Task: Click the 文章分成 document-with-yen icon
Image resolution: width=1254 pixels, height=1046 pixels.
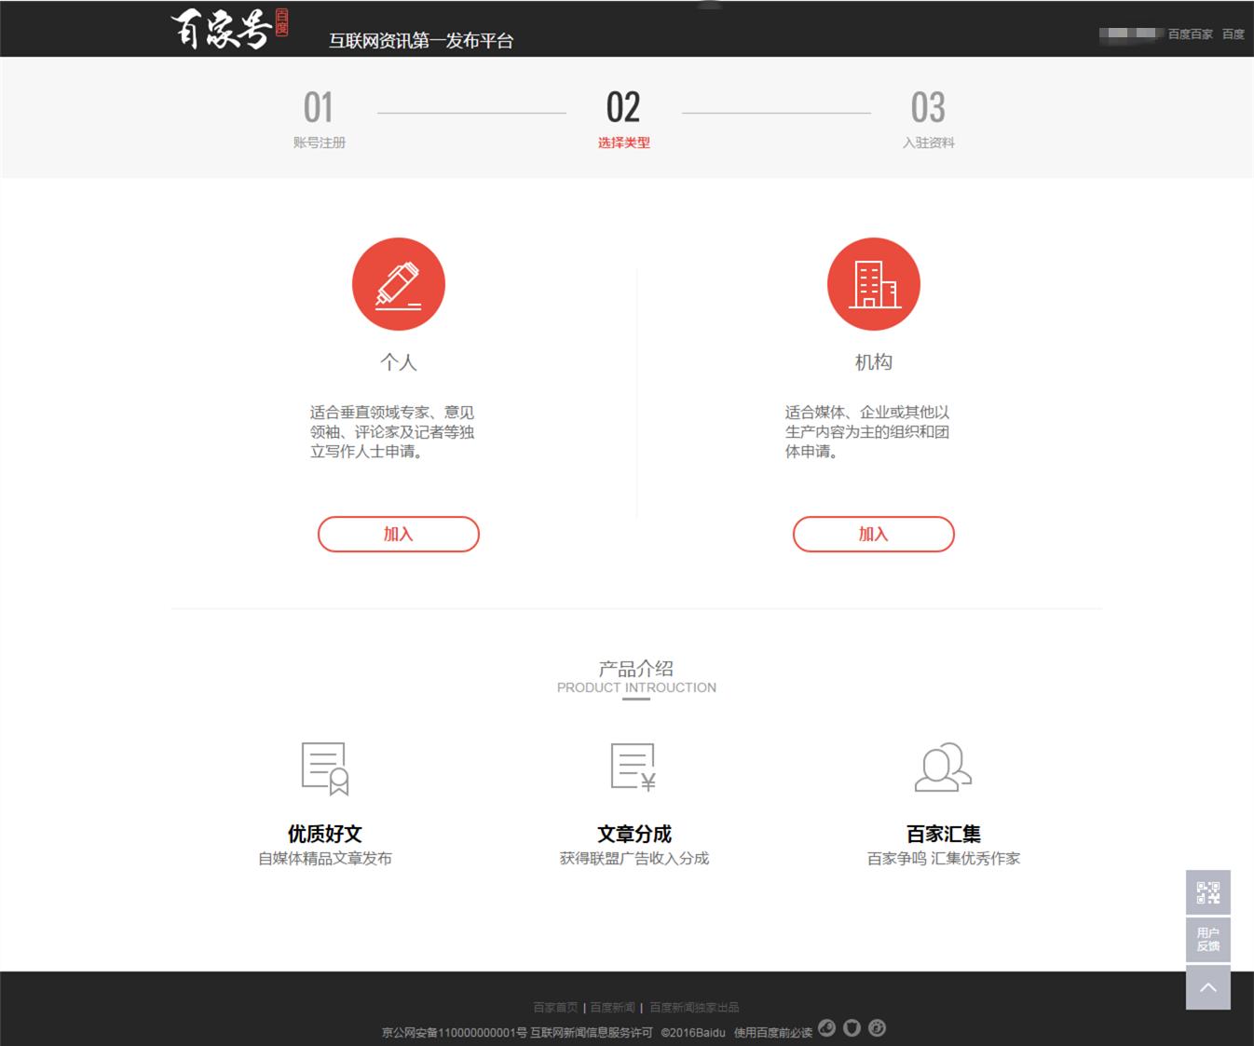Action: coord(633,767)
